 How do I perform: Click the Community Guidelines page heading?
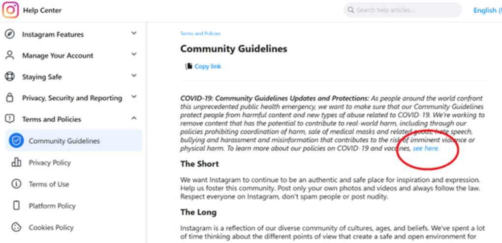click(234, 49)
